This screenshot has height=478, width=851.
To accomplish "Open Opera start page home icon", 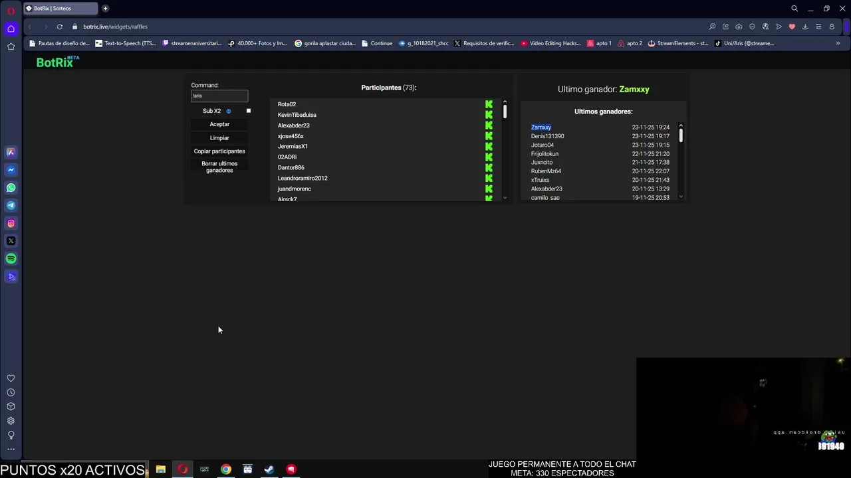I will [x=11, y=29].
